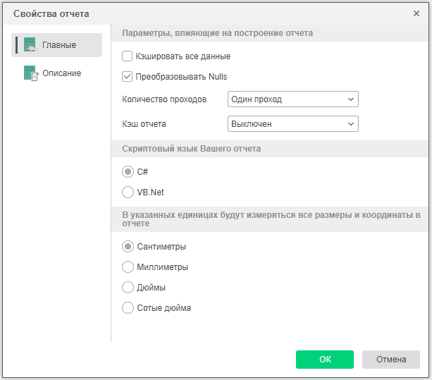Select C# as the script language
432x380 pixels.
click(128, 171)
